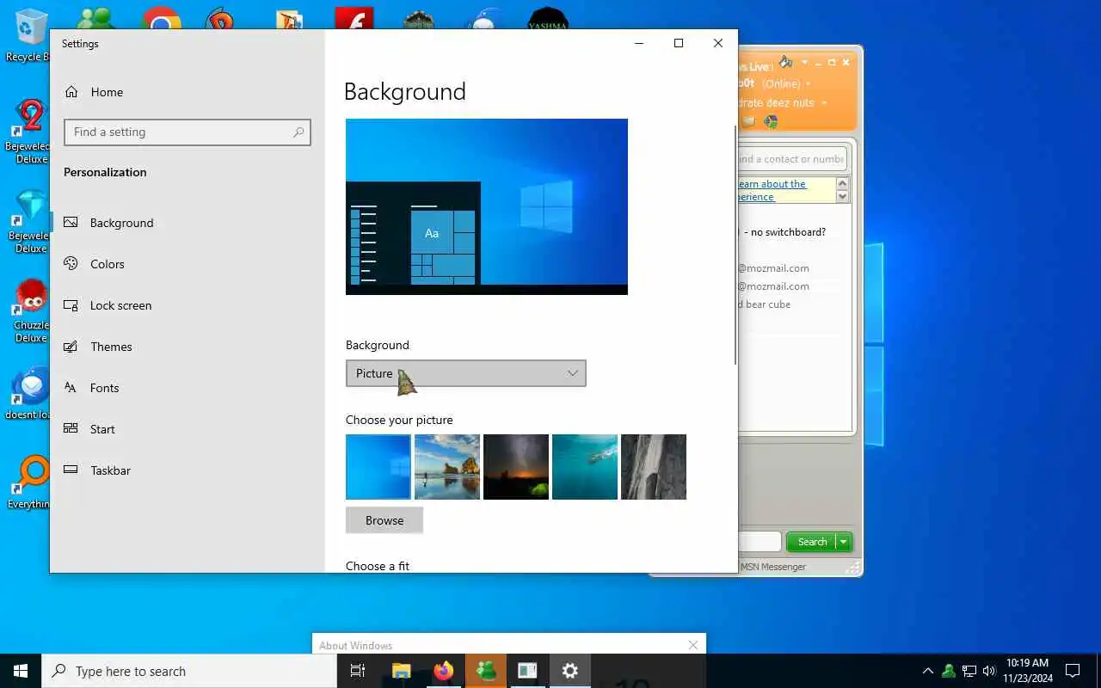Open Firefox from the taskbar

pyautogui.click(x=444, y=671)
